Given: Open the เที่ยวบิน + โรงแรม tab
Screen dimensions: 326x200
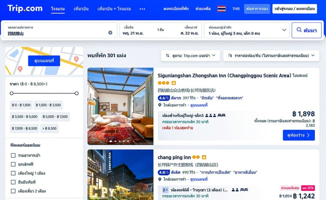Looking at the screenshot, I should pos(114,9).
